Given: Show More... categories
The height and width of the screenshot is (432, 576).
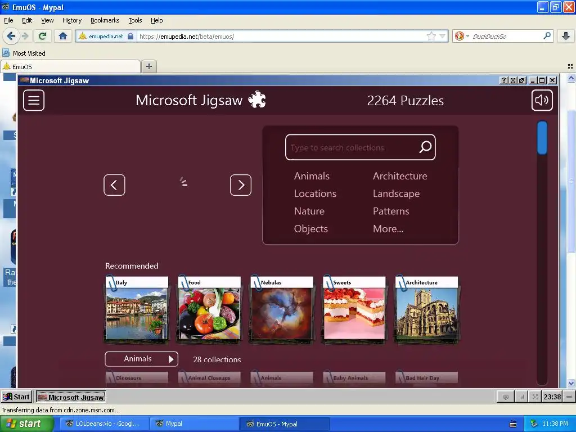Looking at the screenshot, I should (388, 229).
